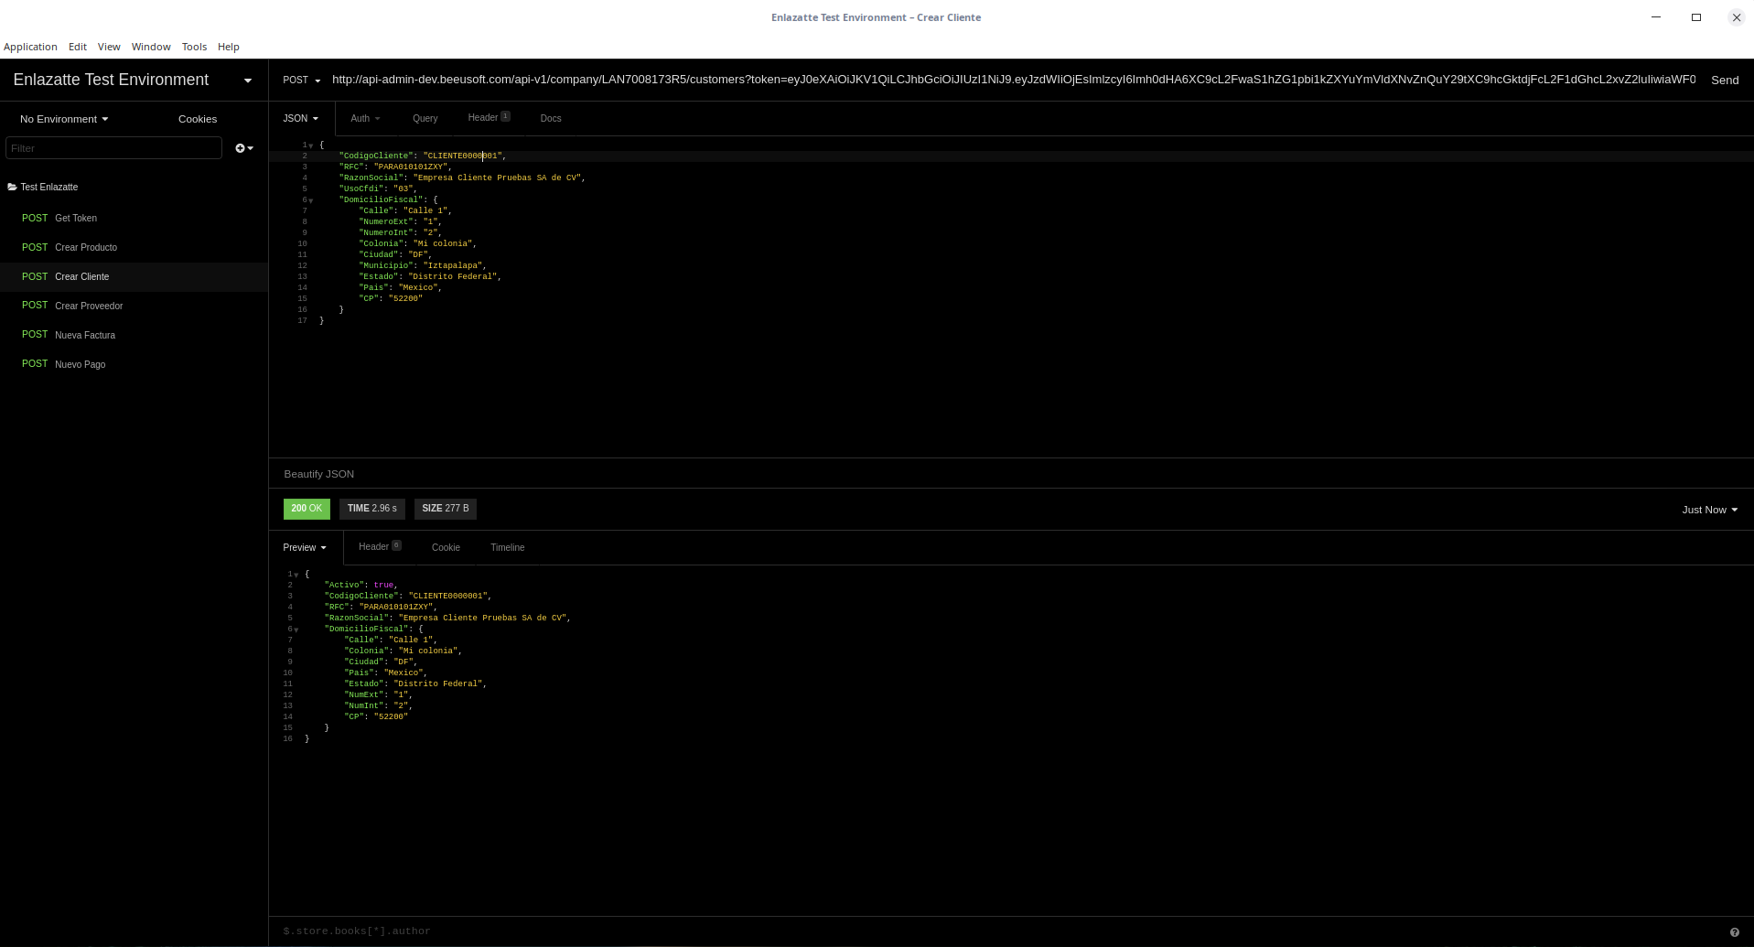Open the No Environment selector
The width and height of the screenshot is (1754, 947).
pyautogui.click(x=63, y=119)
